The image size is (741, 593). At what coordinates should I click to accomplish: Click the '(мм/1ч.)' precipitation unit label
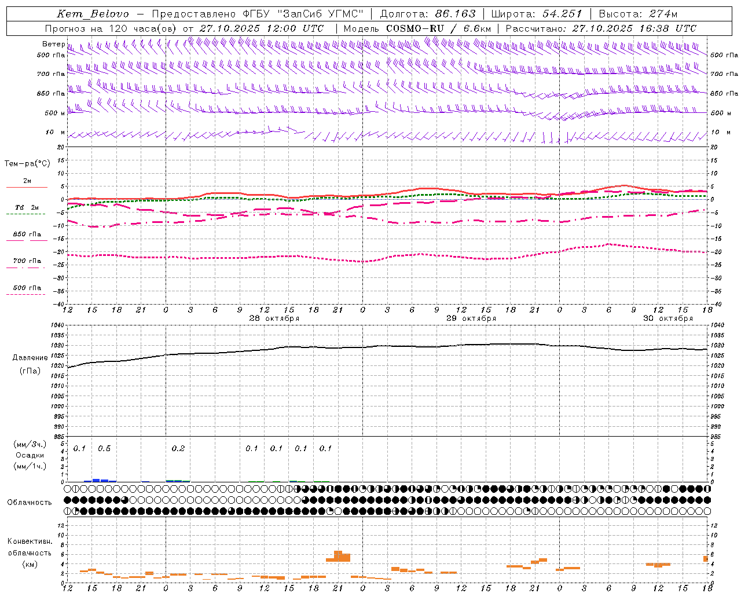coord(30,466)
